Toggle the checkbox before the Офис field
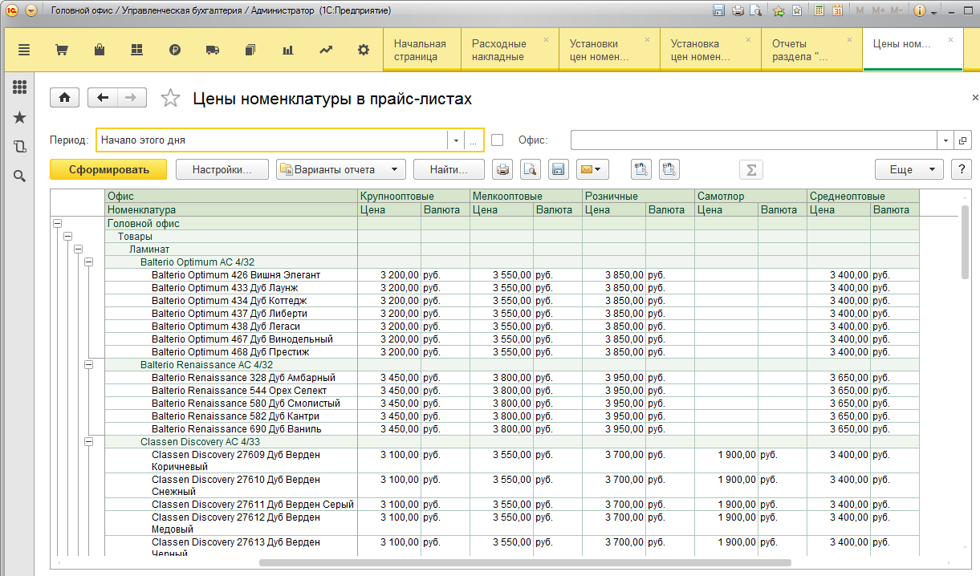The height and width of the screenshot is (576, 980). pos(498,140)
